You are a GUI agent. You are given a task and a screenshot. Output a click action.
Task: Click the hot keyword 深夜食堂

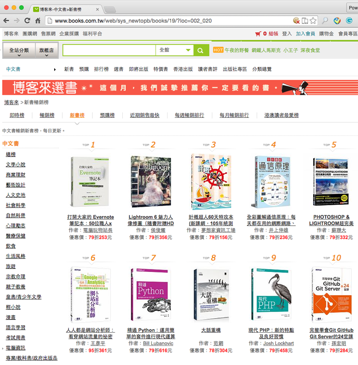(310, 50)
